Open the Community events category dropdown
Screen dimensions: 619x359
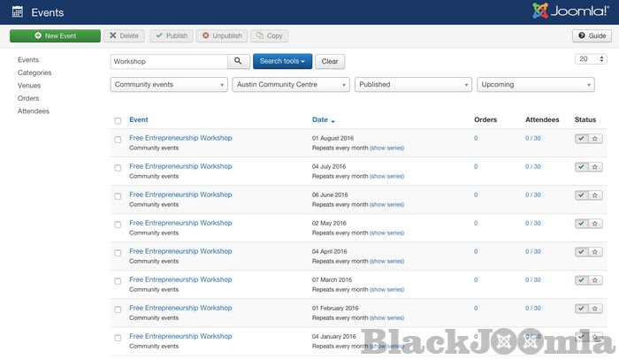pos(169,85)
